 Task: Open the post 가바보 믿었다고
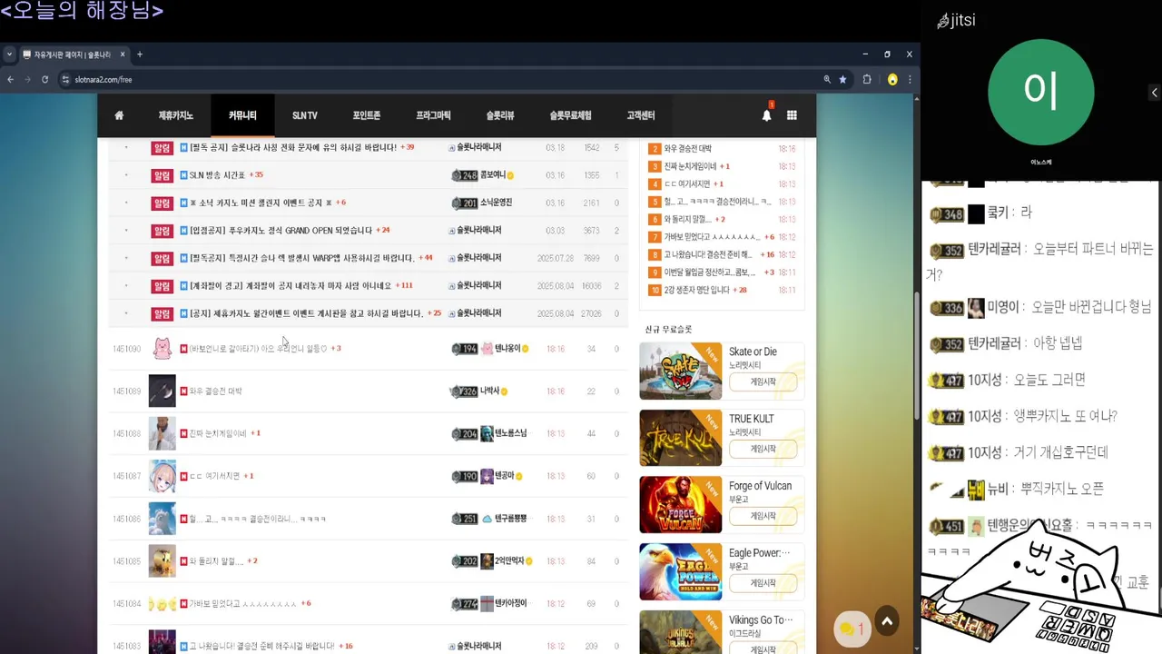click(x=242, y=604)
